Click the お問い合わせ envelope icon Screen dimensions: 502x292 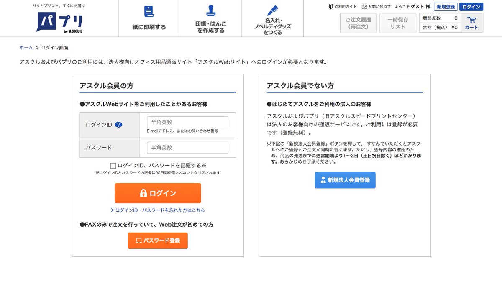click(x=364, y=7)
